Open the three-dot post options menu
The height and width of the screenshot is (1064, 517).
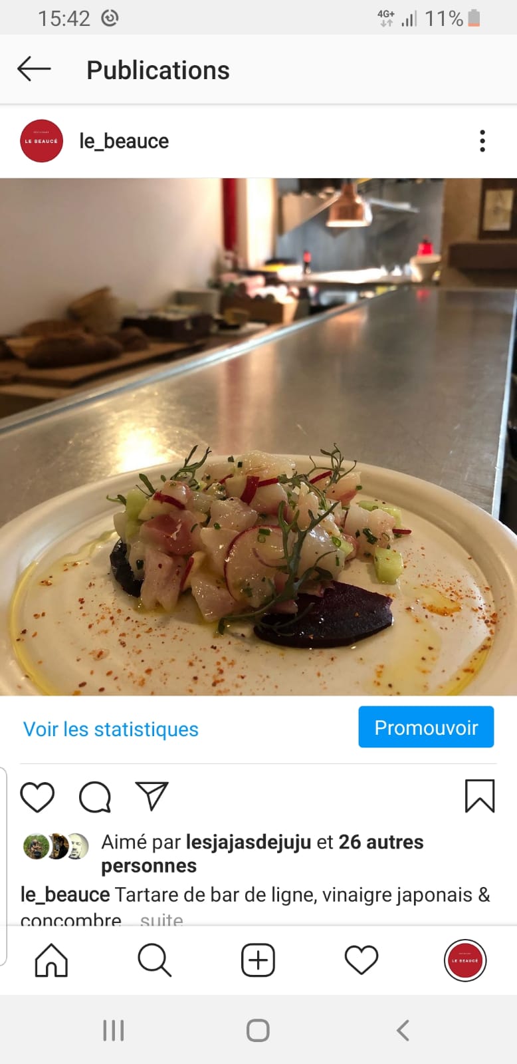pyautogui.click(x=482, y=141)
